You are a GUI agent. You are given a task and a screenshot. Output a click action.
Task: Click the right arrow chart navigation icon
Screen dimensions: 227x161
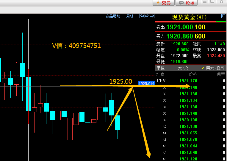147,16
